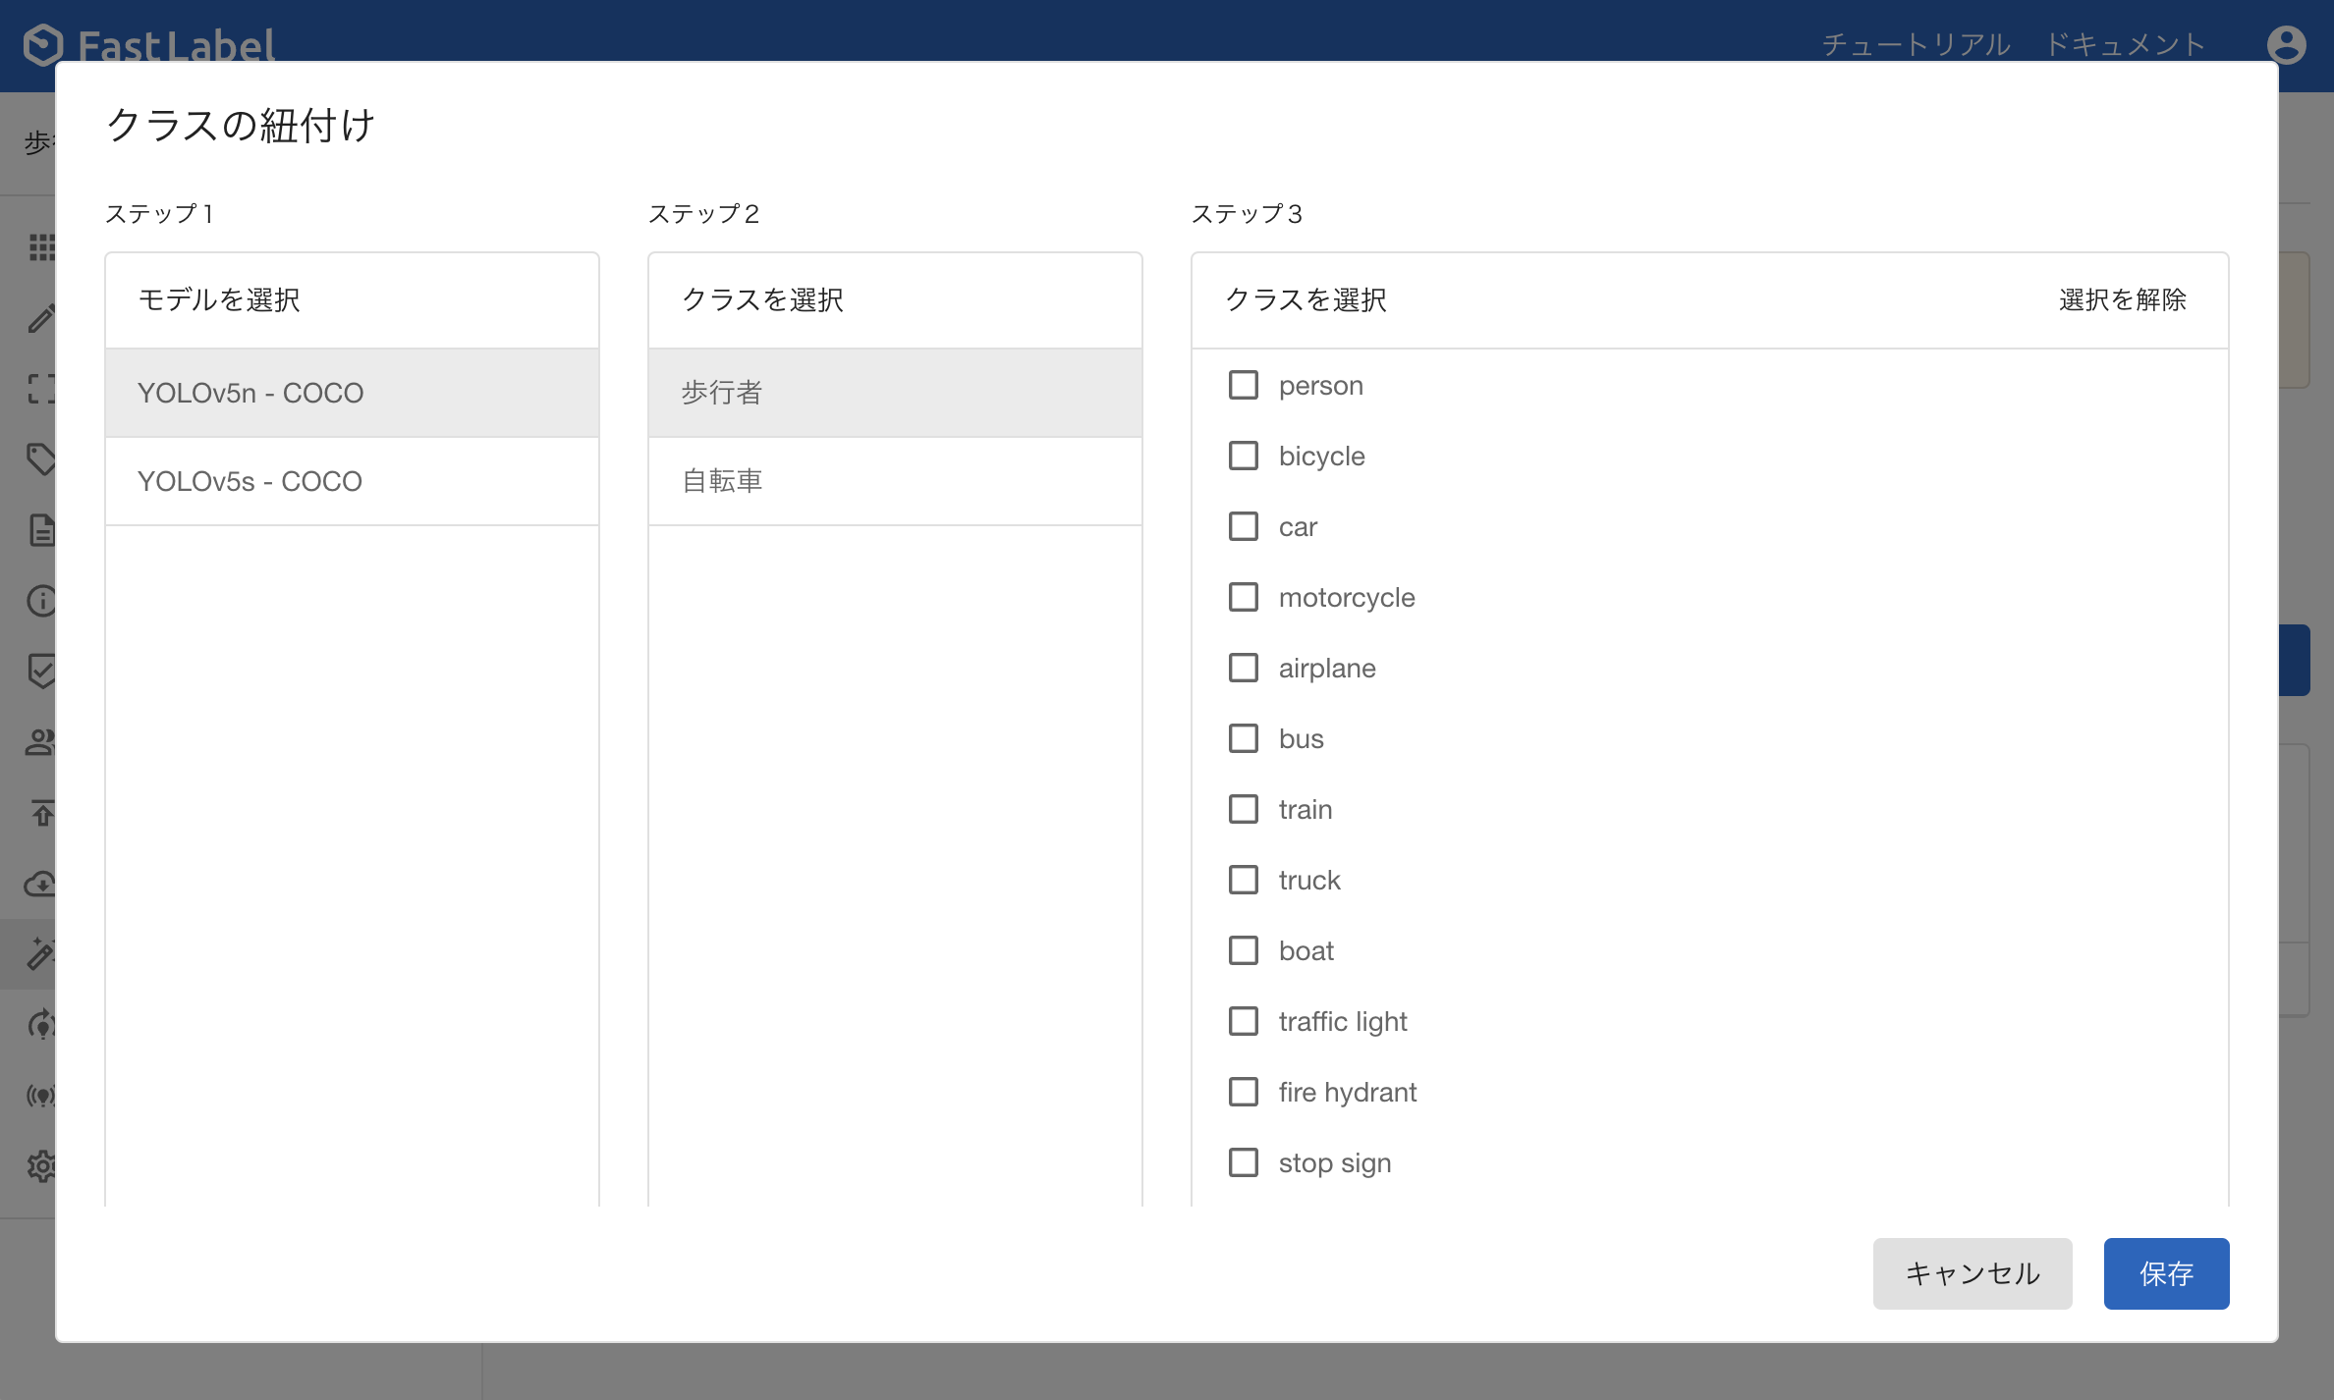Open the magic wand auto-annotation sidebar icon
The width and height of the screenshot is (2334, 1400).
[x=41, y=953]
